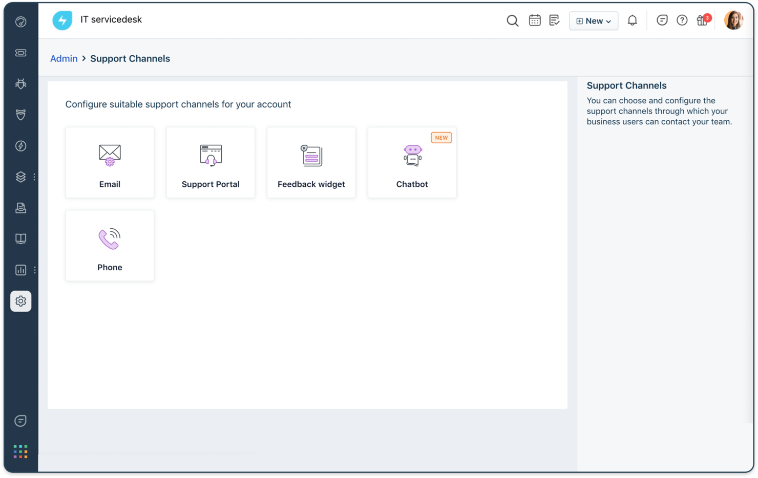Select the Analytics bar chart icon
The image size is (758, 478).
pyautogui.click(x=20, y=270)
